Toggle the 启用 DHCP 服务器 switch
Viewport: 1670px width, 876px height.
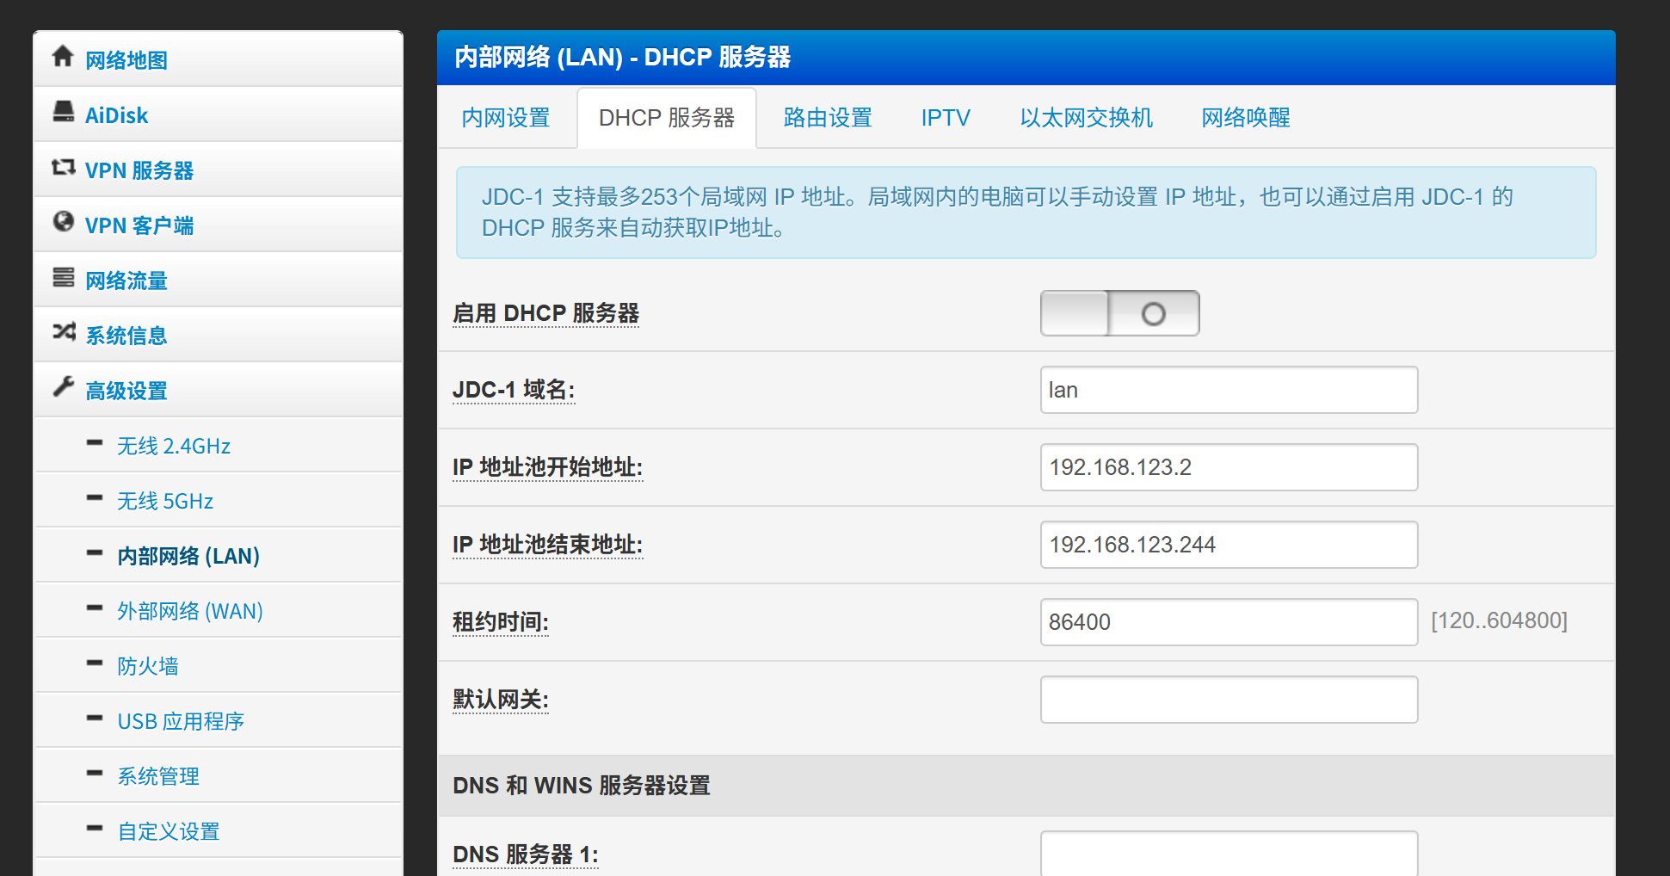tap(1119, 313)
